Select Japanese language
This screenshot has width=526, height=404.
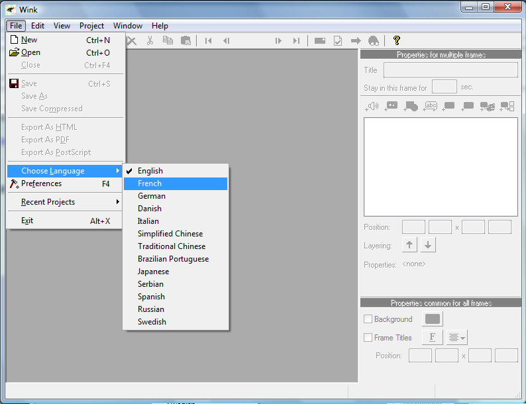tap(176, 272)
